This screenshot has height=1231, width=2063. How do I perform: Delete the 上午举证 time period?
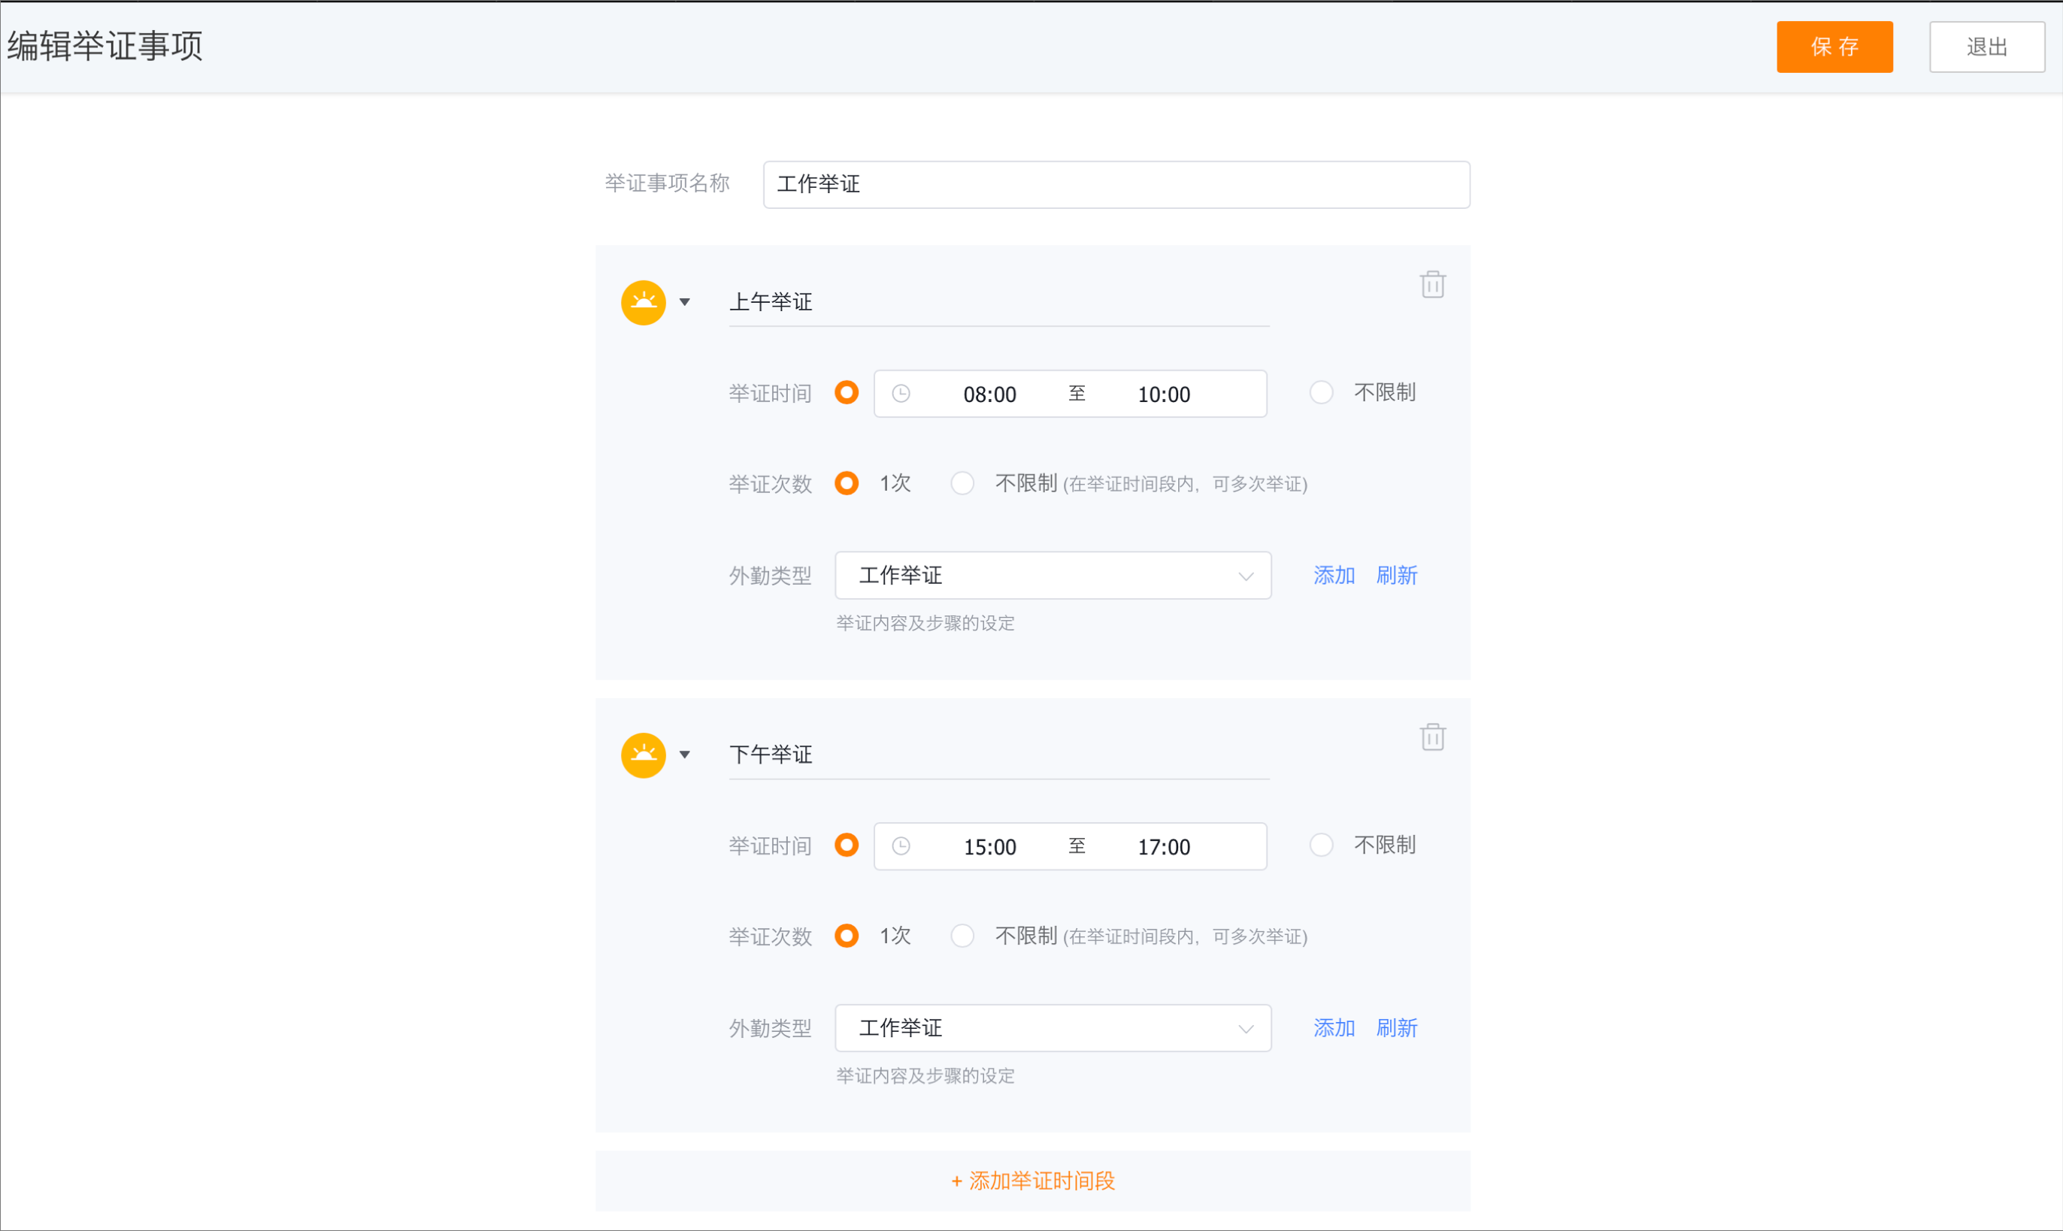coord(1432,285)
